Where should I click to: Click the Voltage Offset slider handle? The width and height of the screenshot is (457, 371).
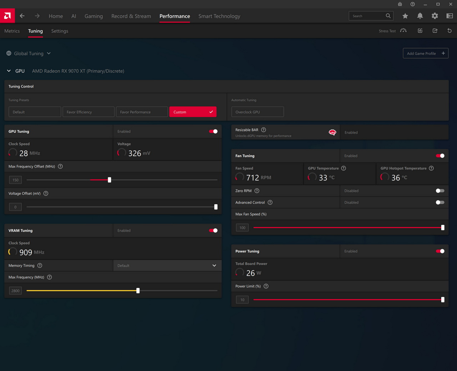coord(216,207)
